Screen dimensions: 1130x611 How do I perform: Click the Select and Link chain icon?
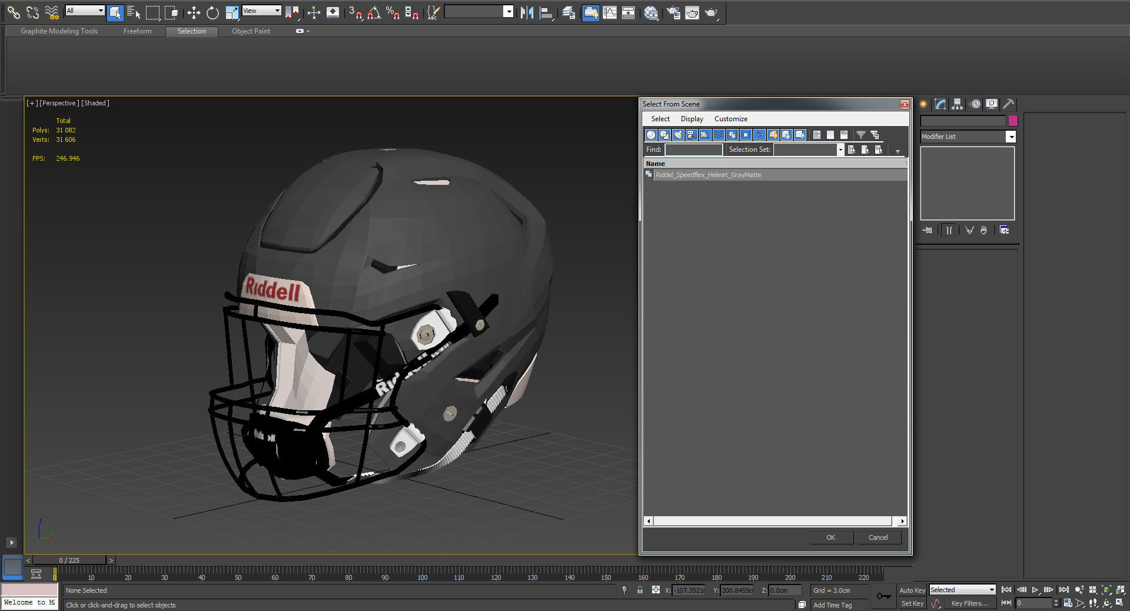[13, 12]
